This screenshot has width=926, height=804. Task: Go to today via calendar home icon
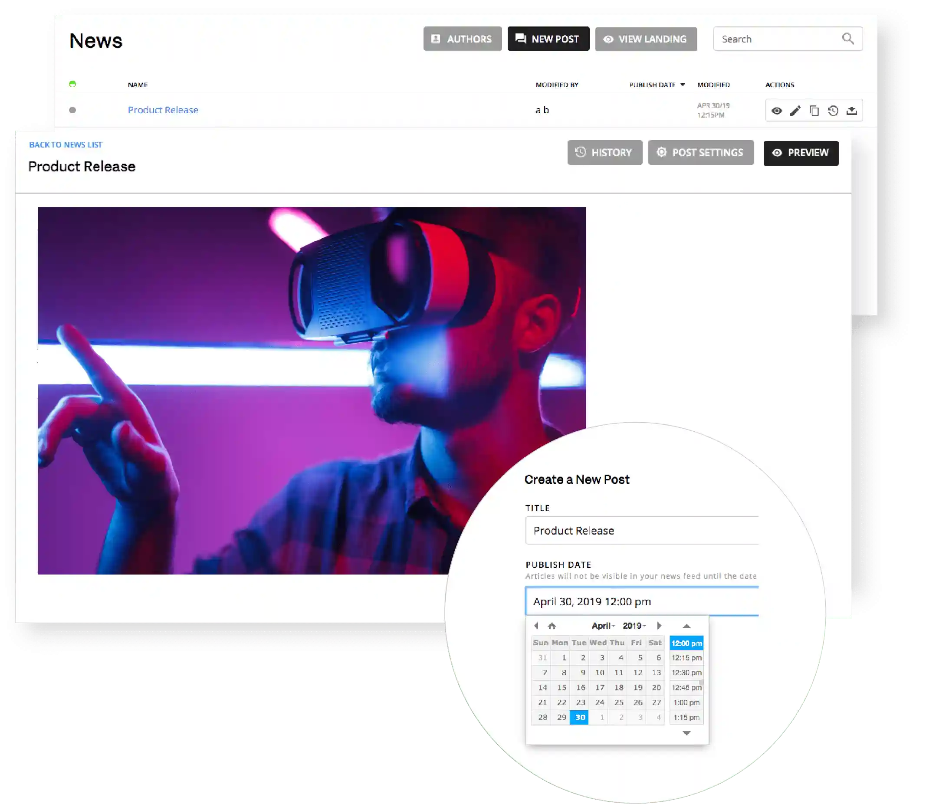(552, 626)
